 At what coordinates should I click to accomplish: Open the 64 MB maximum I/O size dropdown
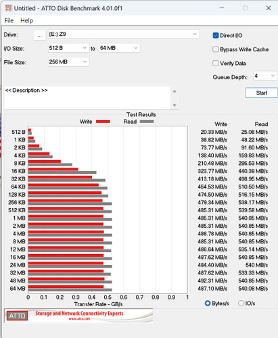[x=119, y=48]
